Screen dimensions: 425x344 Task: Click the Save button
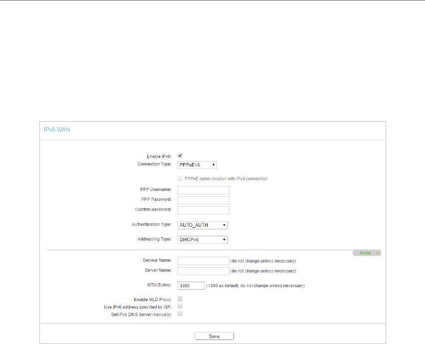click(214, 336)
